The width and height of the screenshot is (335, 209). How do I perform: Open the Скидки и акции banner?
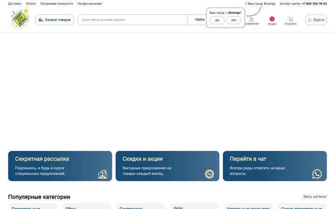[167, 166]
